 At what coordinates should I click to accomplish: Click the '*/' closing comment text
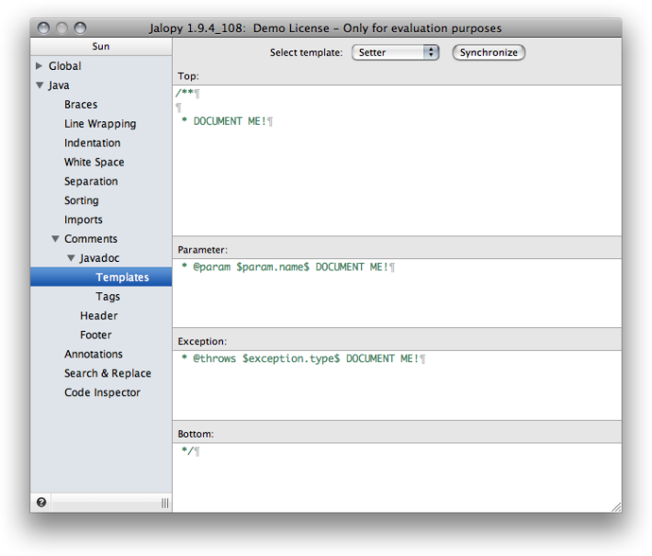click(187, 450)
